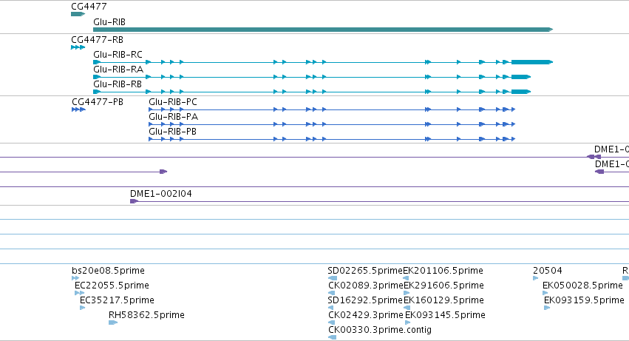This screenshot has height=341, width=629.
Task: Click the CG4477-PB triple-arrow protein glyph
Action: pyautogui.click(x=78, y=109)
